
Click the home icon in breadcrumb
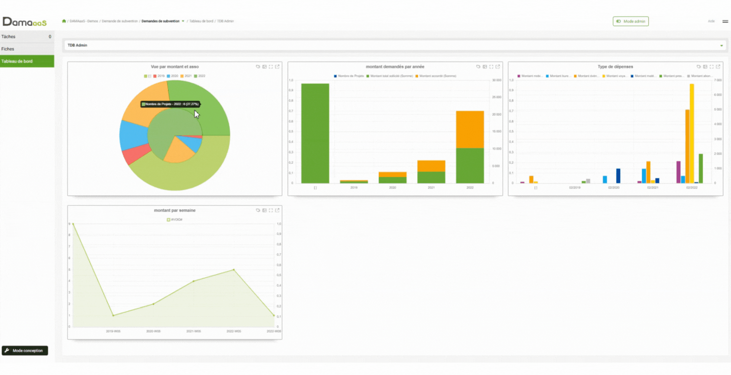point(64,21)
